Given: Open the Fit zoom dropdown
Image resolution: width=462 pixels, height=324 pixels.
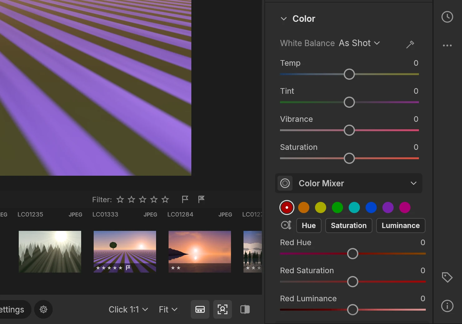Looking at the screenshot, I should tap(168, 309).
